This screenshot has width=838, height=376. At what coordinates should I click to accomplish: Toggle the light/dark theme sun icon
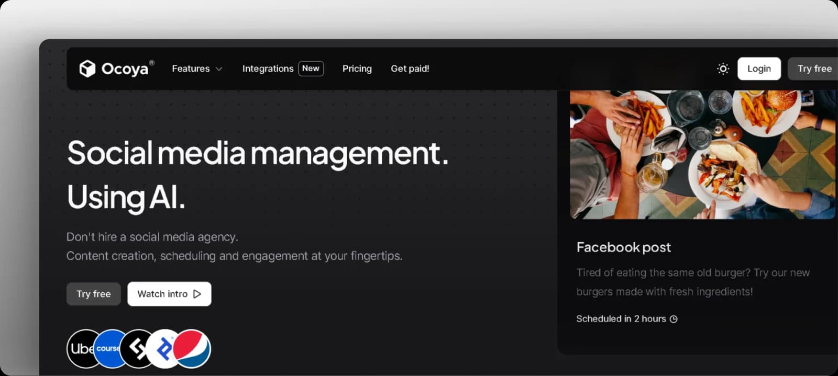pos(723,69)
